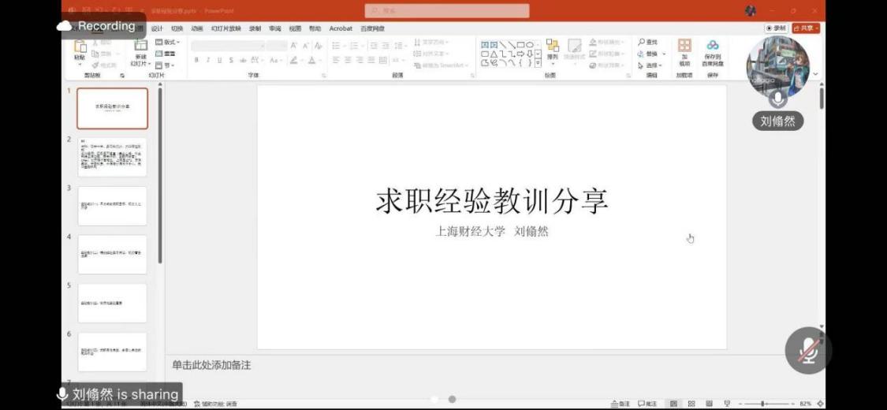Viewport: 887px width, 410px height.
Task: Select the oval shape in shapes gallery
Action: [529, 45]
